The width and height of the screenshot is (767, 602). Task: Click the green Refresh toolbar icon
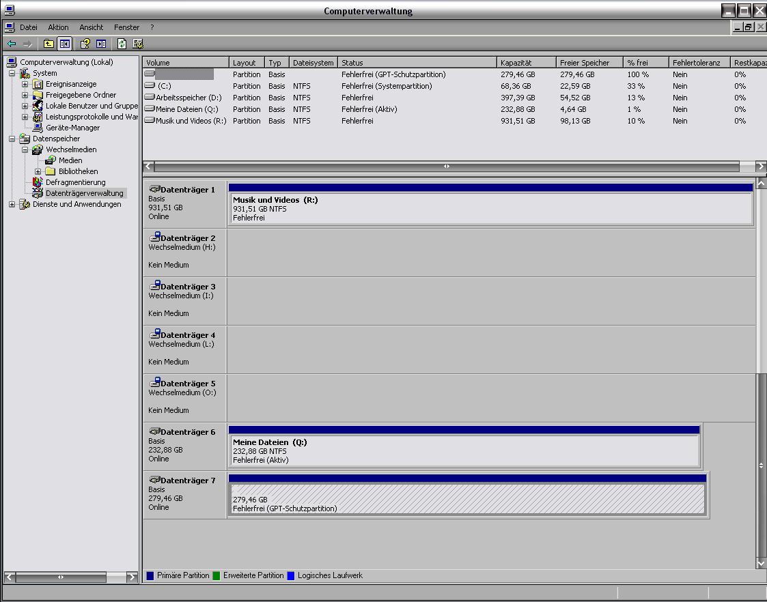click(122, 44)
